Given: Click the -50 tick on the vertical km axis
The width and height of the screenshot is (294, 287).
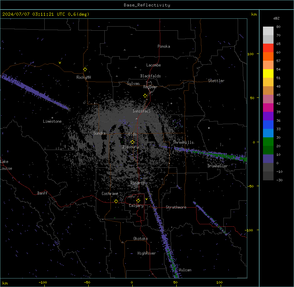Looking at the screenshot, I should click(250, 186).
